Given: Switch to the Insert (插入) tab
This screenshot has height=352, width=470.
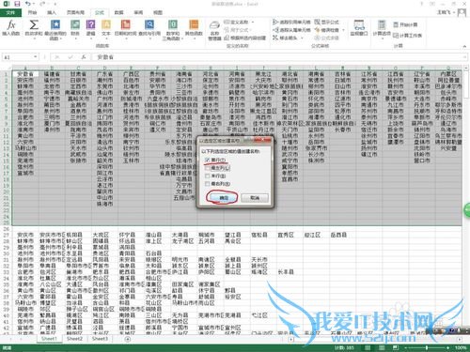Looking at the screenshot, I should (52, 12).
